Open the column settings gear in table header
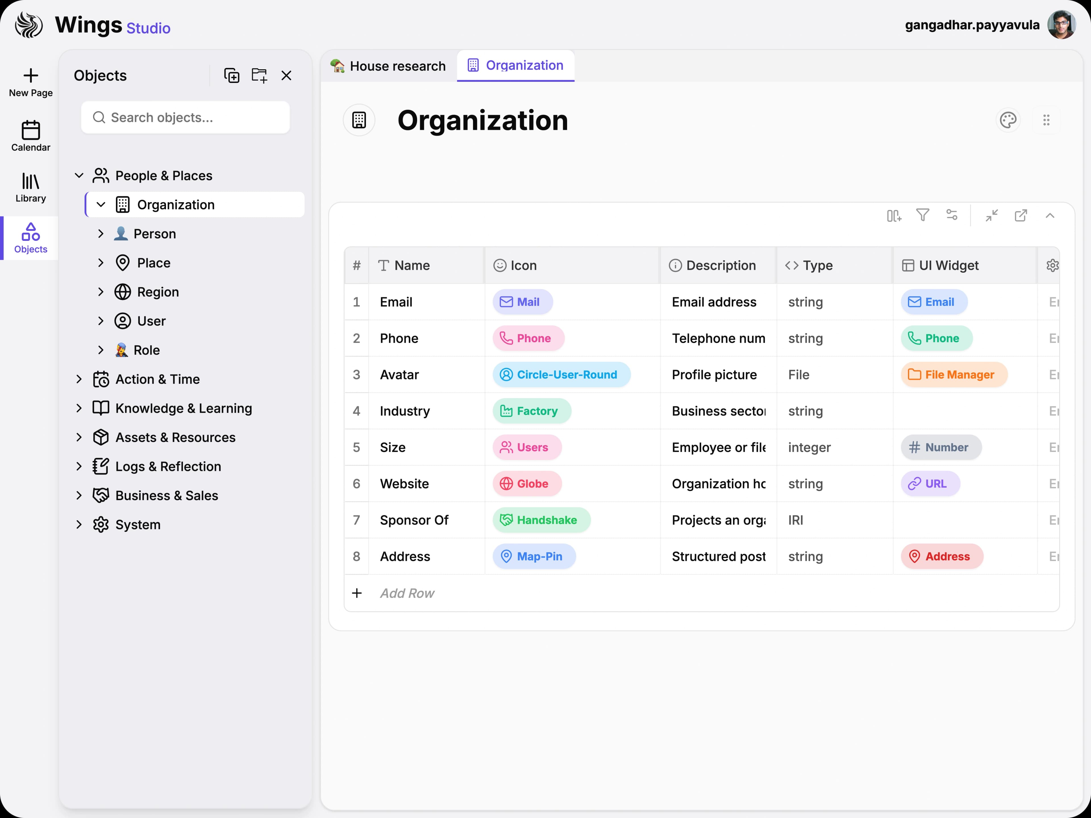The height and width of the screenshot is (818, 1091). [1053, 265]
